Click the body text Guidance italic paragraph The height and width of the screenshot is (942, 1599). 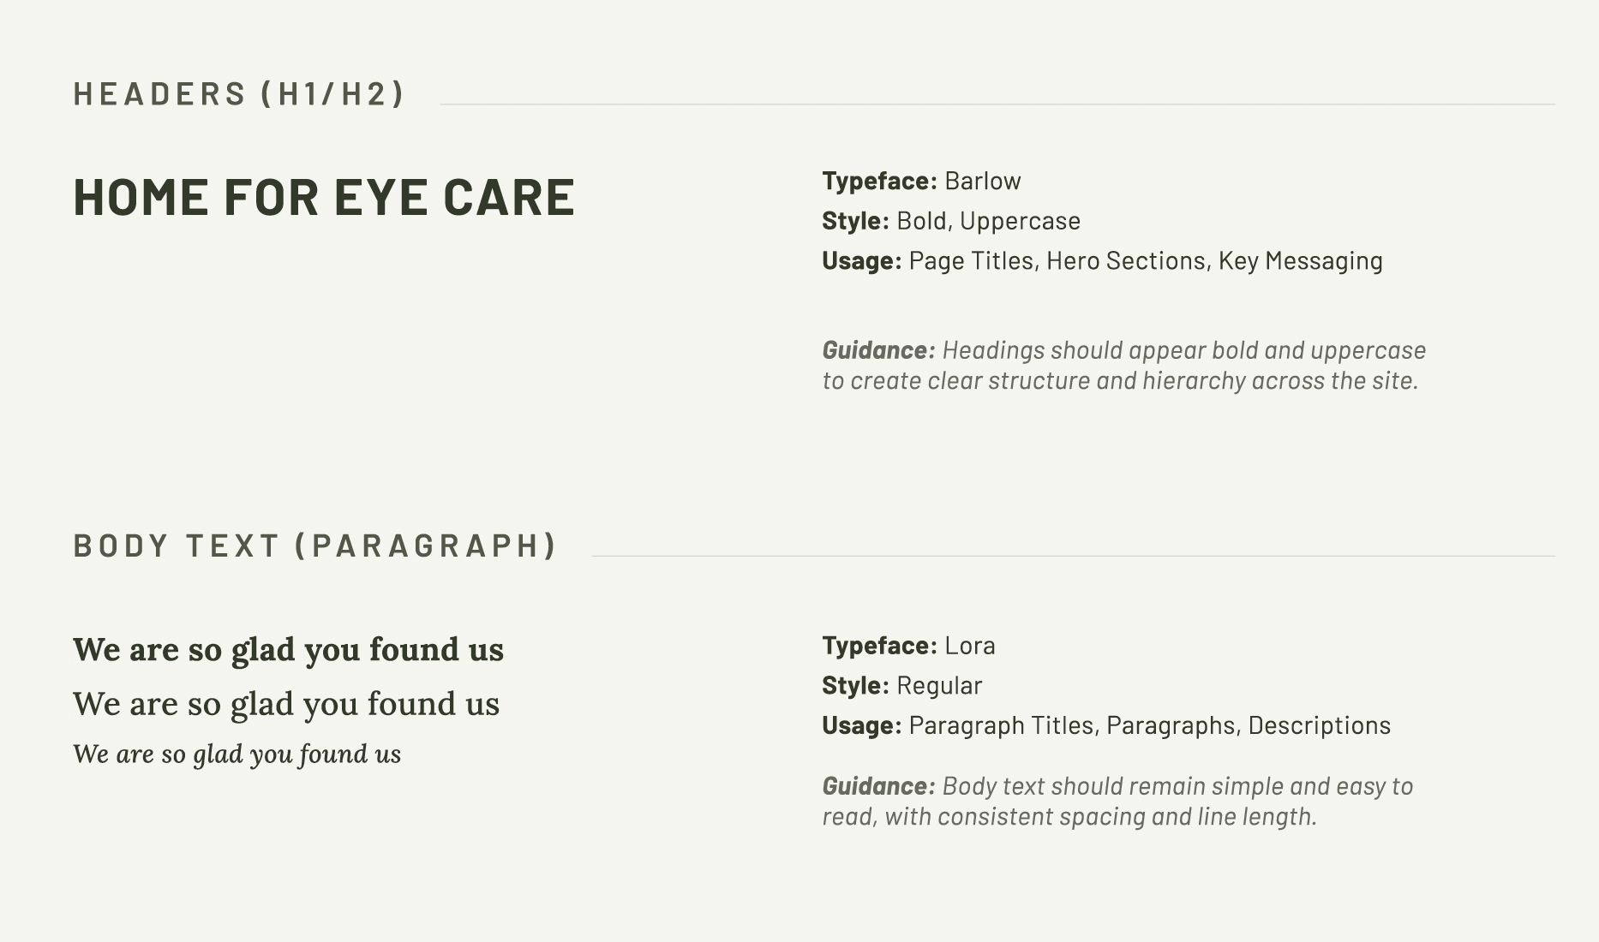1117,801
